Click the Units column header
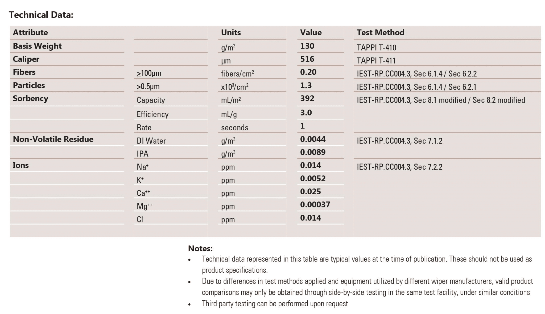The width and height of the screenshot is (545, 314). click(231, 32)
